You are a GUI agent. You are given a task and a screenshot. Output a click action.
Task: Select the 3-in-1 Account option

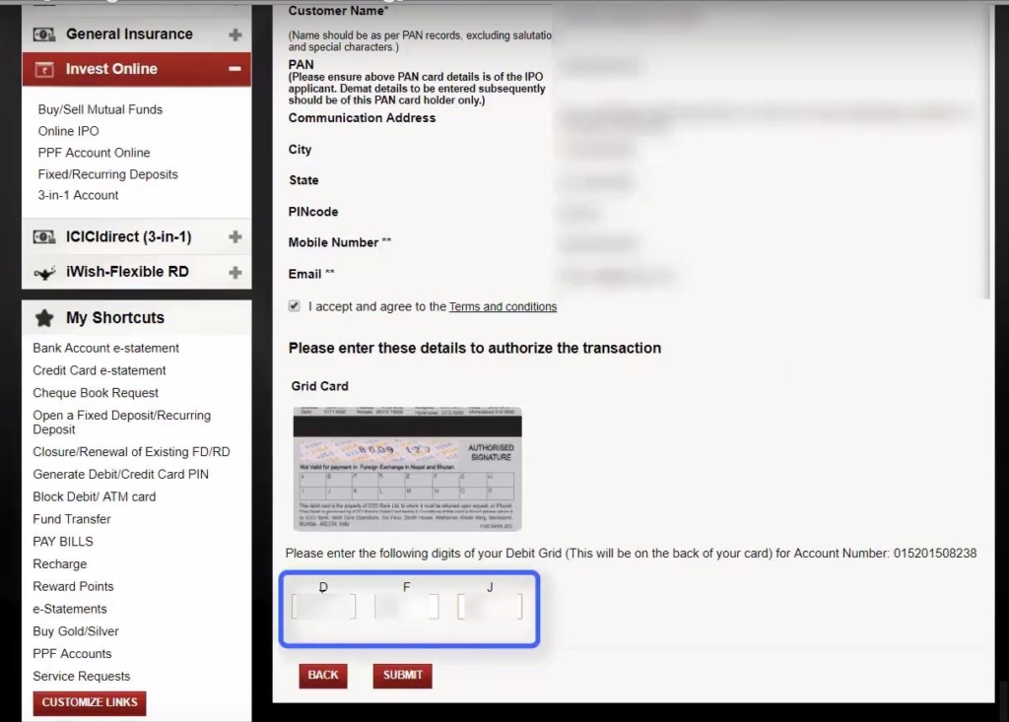[78, 195]
